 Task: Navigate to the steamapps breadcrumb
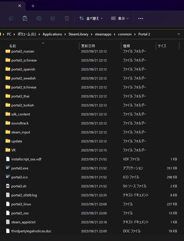[x=103, y=34]
